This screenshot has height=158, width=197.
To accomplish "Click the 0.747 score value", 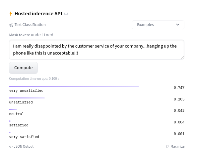I will tap(179, 87).
